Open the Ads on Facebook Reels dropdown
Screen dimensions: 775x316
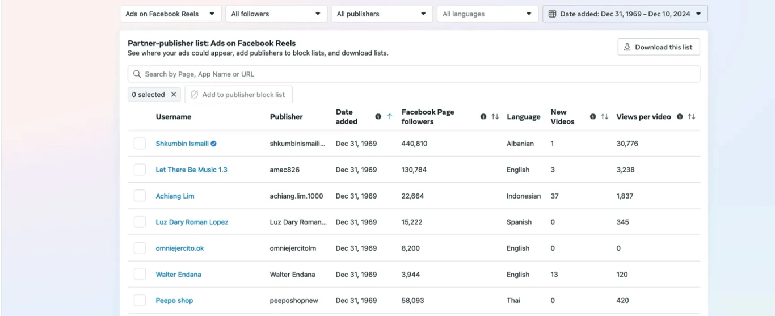(x=171, y=14)
